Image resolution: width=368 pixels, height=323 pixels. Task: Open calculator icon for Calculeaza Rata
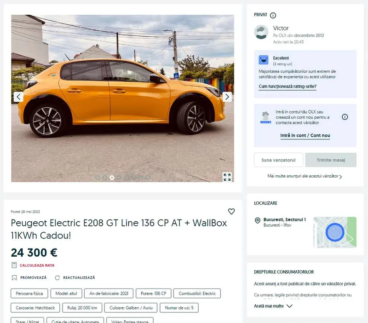tap(14, 265)
